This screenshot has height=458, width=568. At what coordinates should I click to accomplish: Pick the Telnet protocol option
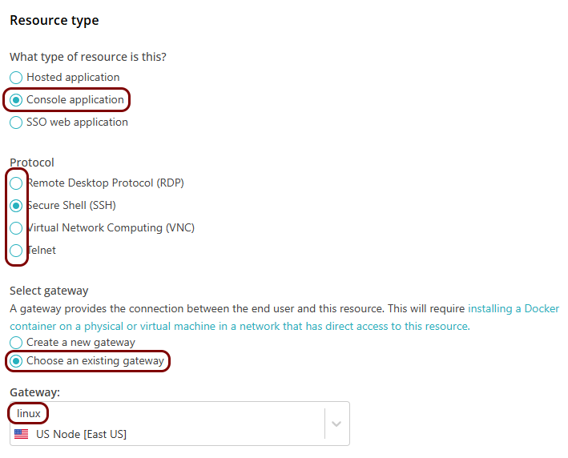point(16,251)
